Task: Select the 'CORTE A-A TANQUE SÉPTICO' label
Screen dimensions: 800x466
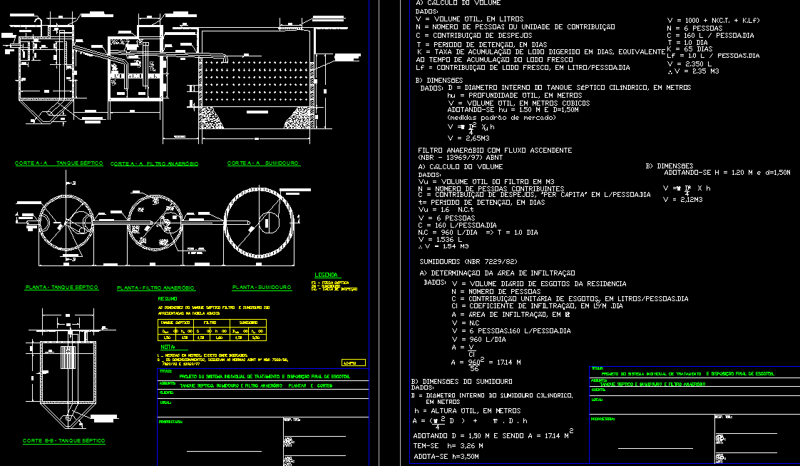Action: pyautogui.click(x=60, y=163)
